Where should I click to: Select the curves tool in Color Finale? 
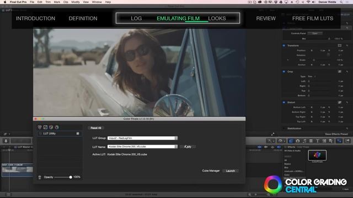coord(45,127)
